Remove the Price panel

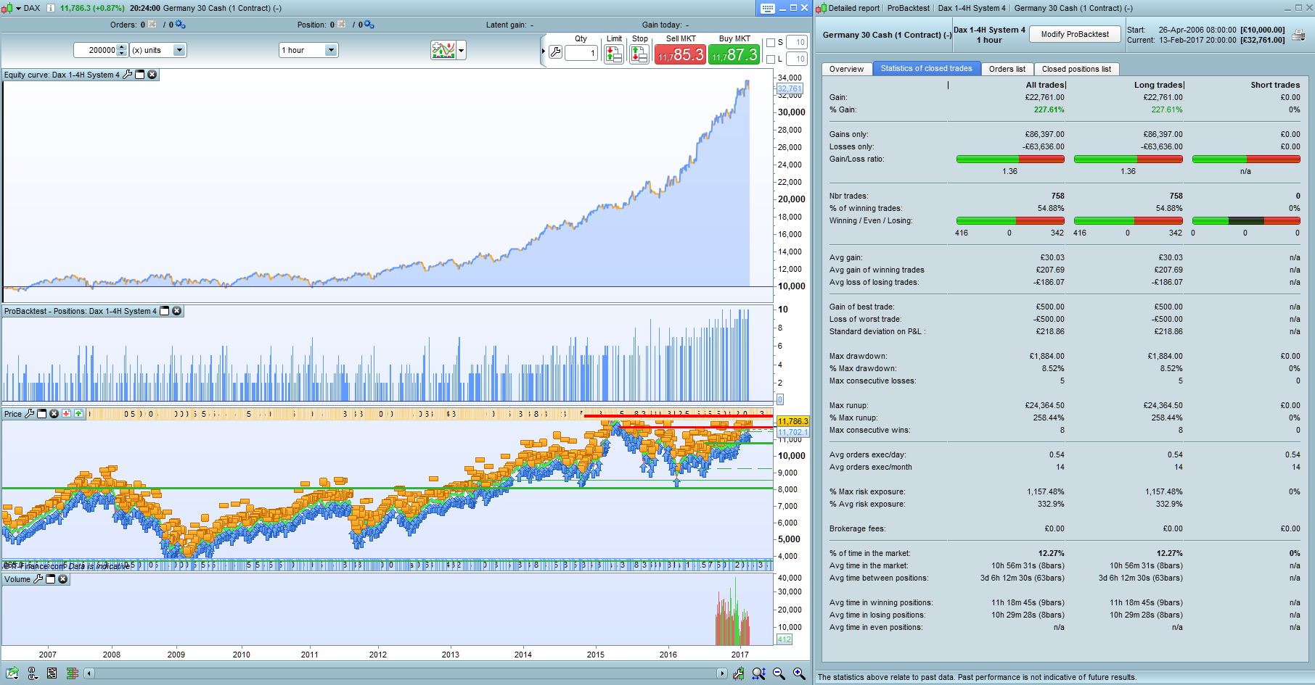coord(54,413)
